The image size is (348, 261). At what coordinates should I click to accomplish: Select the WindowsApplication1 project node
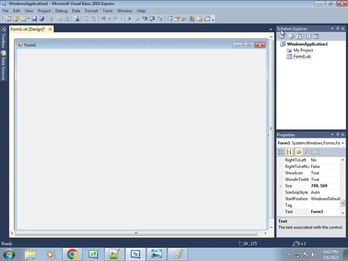coord(307,44)
